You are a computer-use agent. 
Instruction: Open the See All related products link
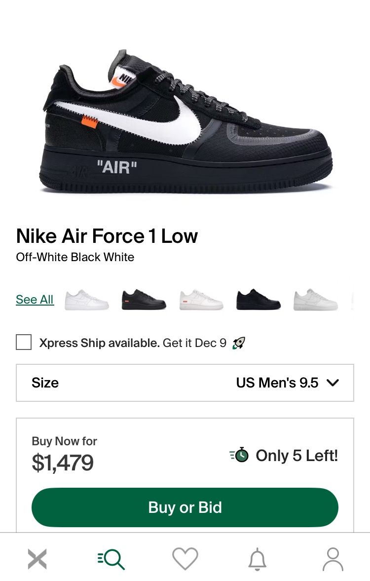point(35,299)
